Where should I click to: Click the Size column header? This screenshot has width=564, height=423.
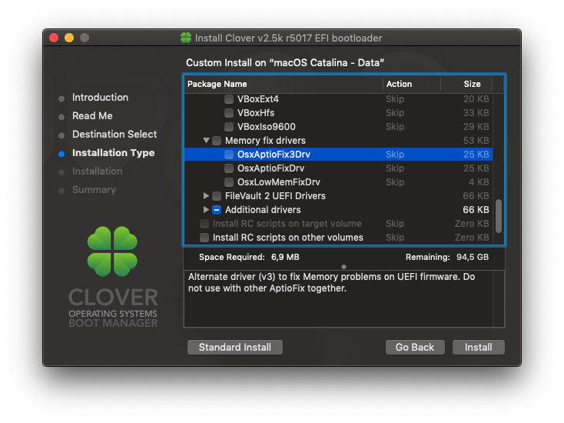[x=466, y=84]
